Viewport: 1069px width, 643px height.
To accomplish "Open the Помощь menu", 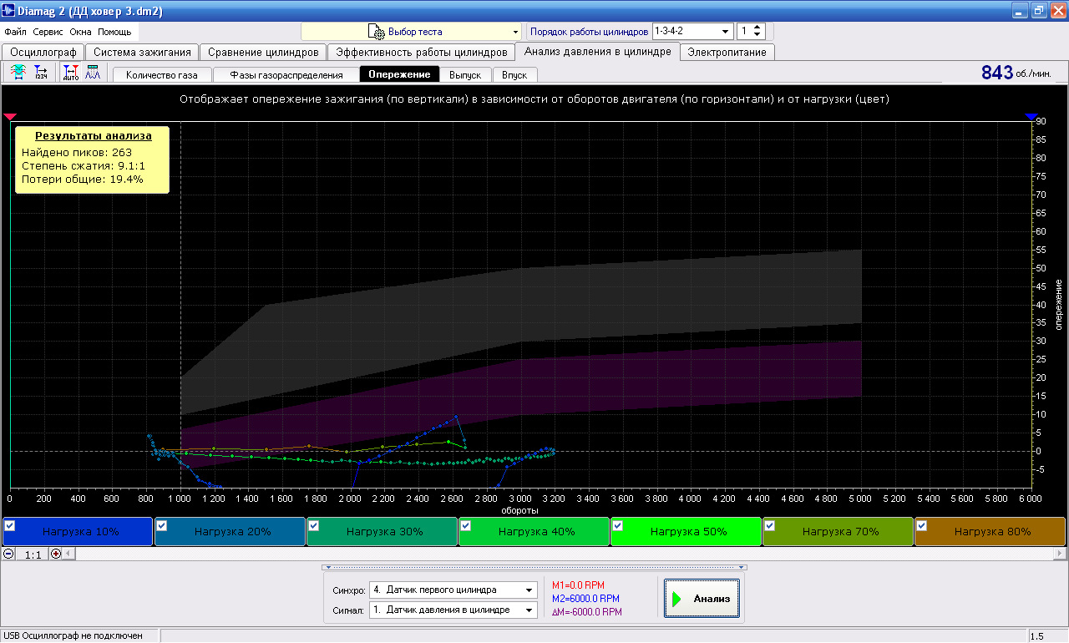I will 114,32.
